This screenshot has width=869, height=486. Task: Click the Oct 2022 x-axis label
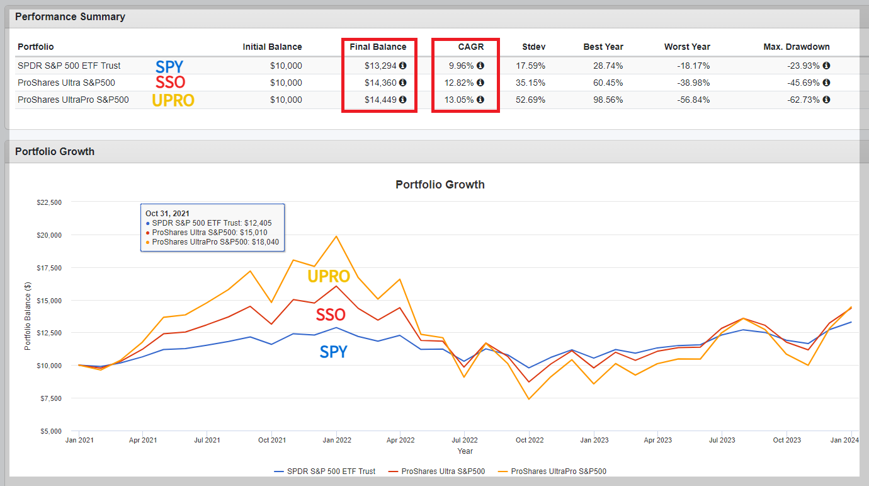530,440
